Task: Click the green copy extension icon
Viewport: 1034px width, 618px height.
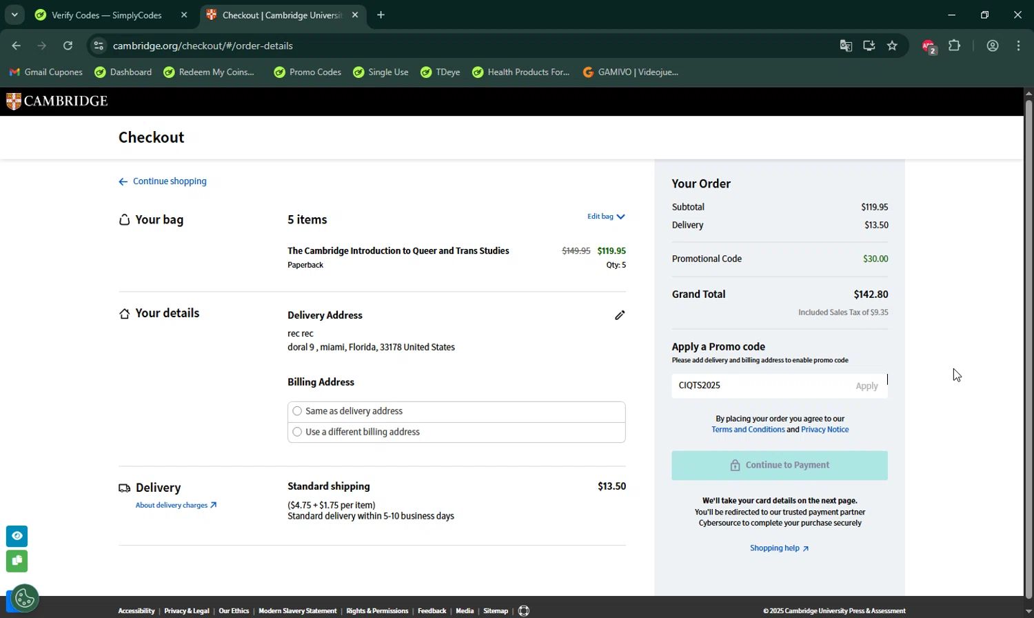Action: [x=17, y=561]
